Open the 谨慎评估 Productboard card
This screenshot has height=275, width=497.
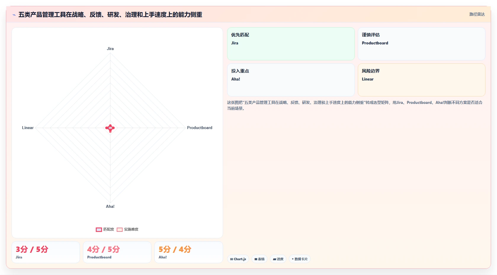tap(421, 44)
